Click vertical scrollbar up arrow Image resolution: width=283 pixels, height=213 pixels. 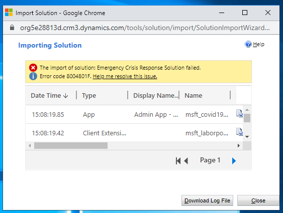click(247, 110)
